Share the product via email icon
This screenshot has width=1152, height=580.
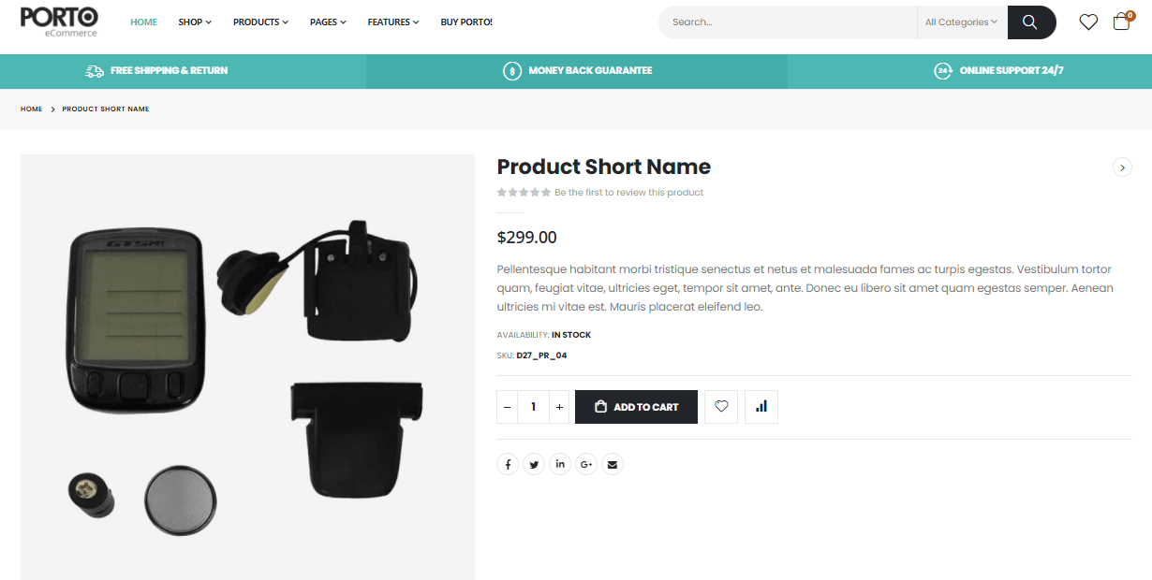coord(613,464)
